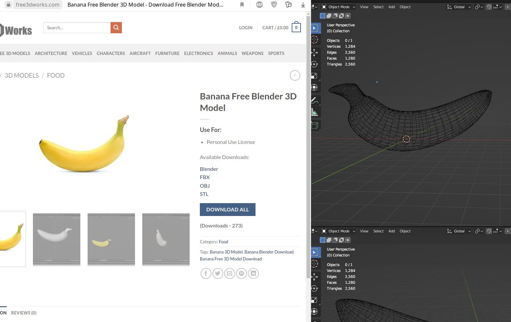
Task: Switch to the REVIEWS (0) tab
Action: [x=24, y=313]
